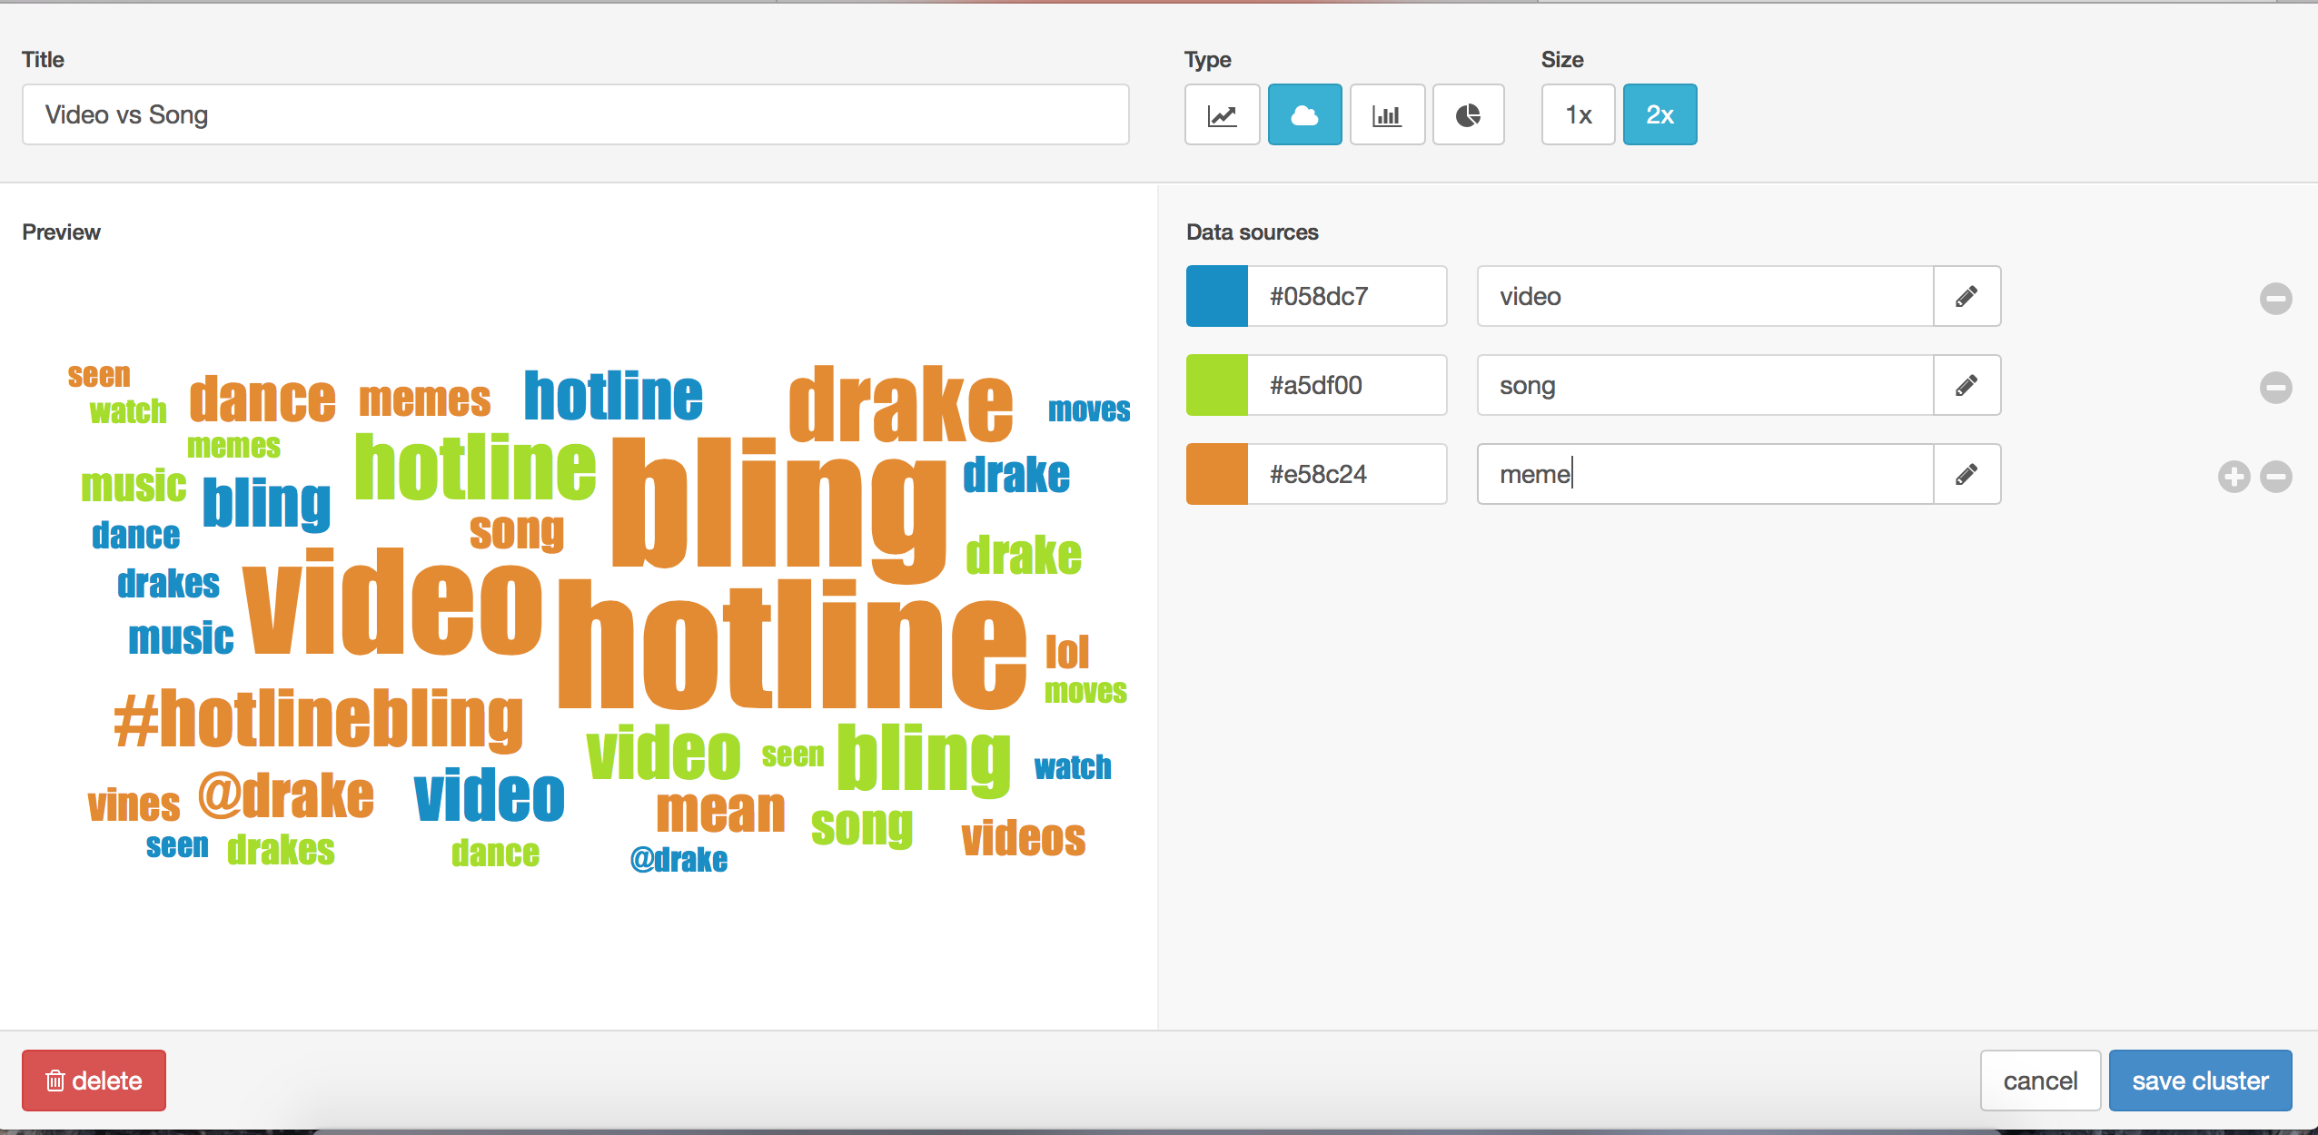Select the word cloud type icon
The width and height of the screenshot is (2318, 1135).
coord(1304,115)
